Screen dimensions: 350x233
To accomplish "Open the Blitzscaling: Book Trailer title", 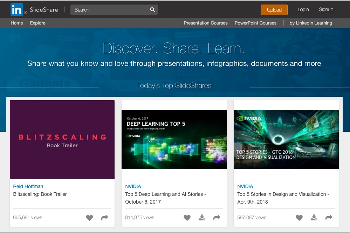I will click(x=40, y=194).
